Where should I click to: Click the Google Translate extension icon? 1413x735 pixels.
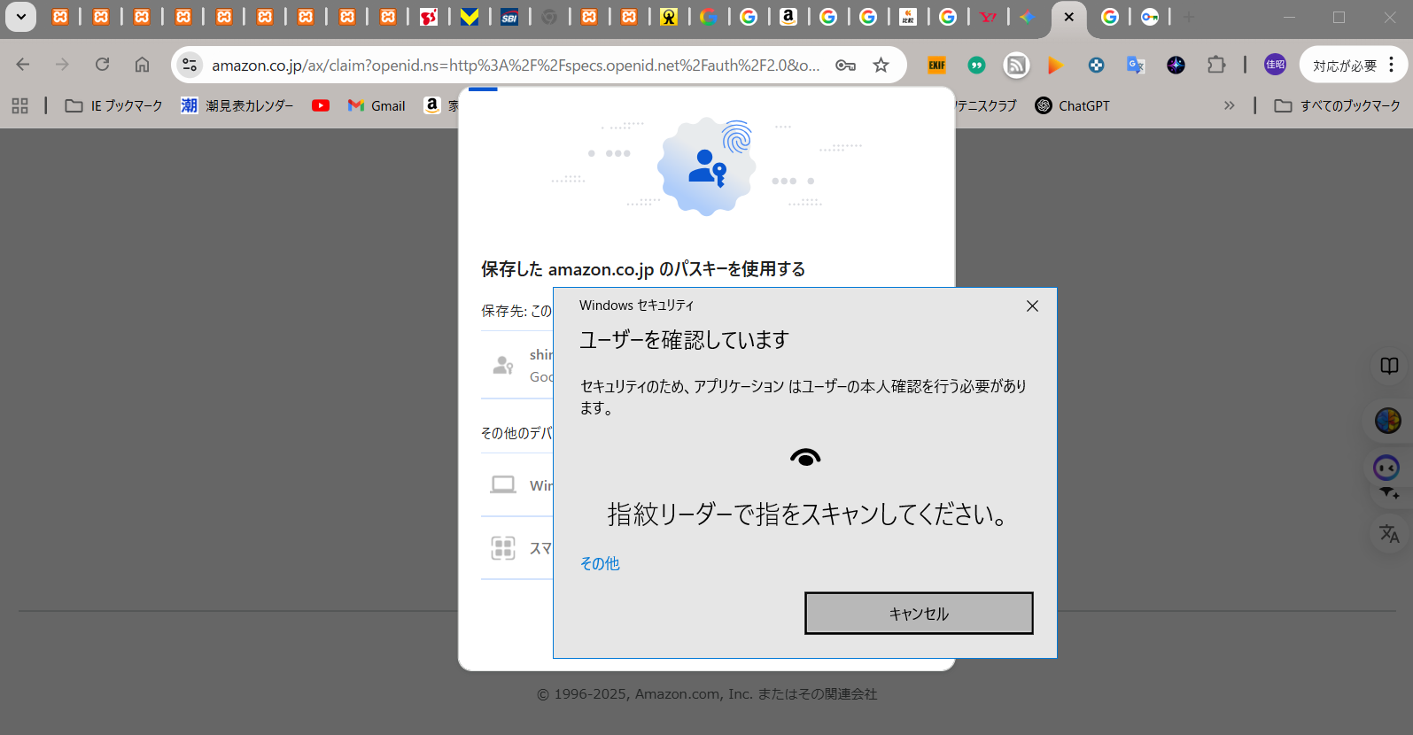(x=1136, y=65)
